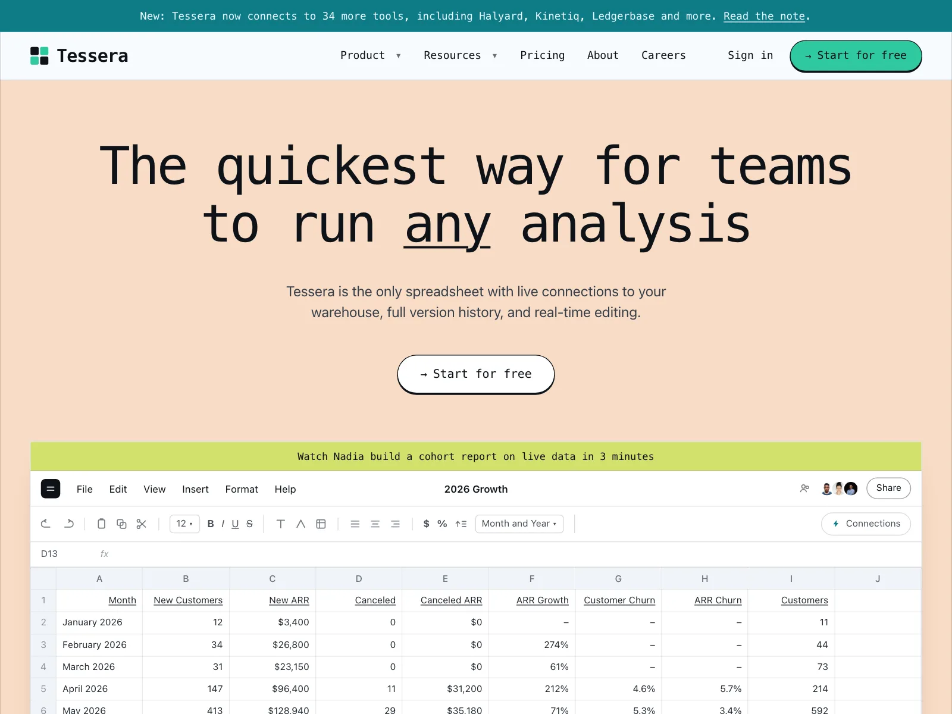Click the paste clipboard icon

[101, 524]
